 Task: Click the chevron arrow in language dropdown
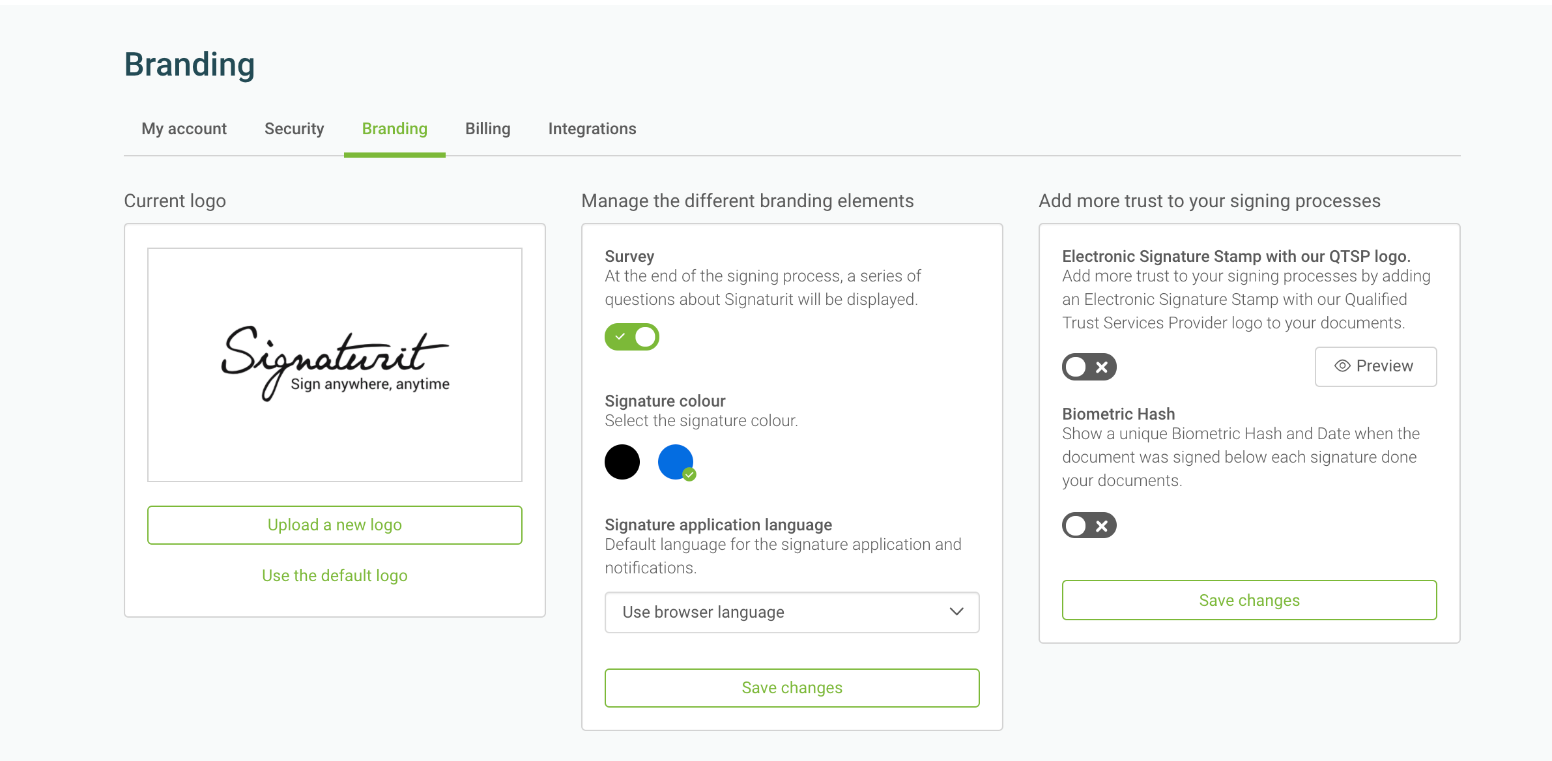pos(956,612)
